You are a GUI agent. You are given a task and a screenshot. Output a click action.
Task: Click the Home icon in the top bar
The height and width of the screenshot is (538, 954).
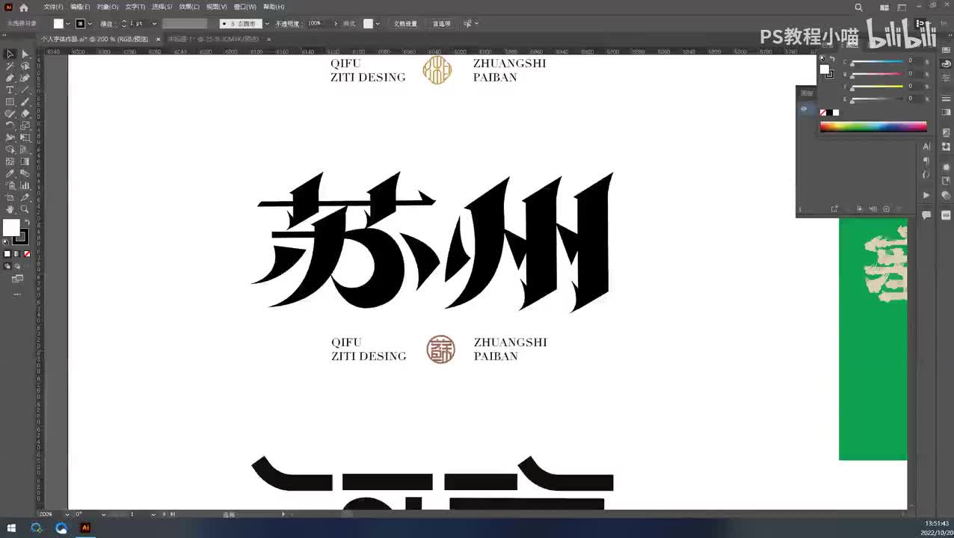coord(23,7)
